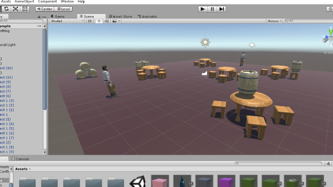Open the Help menu

pyautogui.click(x=81, y=2)
